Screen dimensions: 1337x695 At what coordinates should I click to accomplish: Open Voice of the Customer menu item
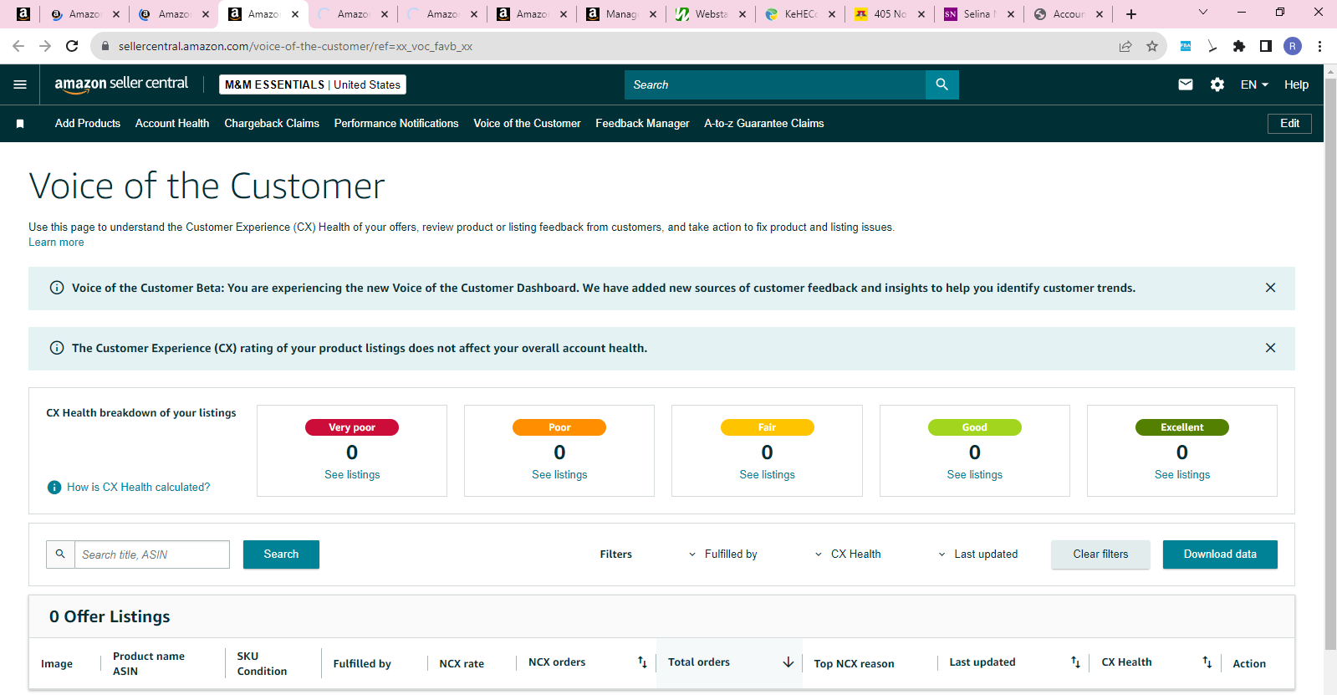tap(527, 123)
